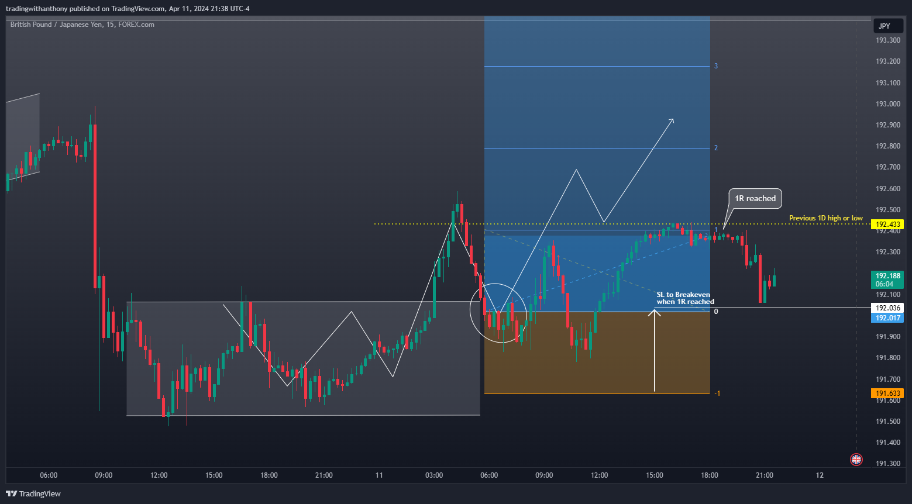
Task: Click the 191.300 price axis value
Action: point(887,464)
